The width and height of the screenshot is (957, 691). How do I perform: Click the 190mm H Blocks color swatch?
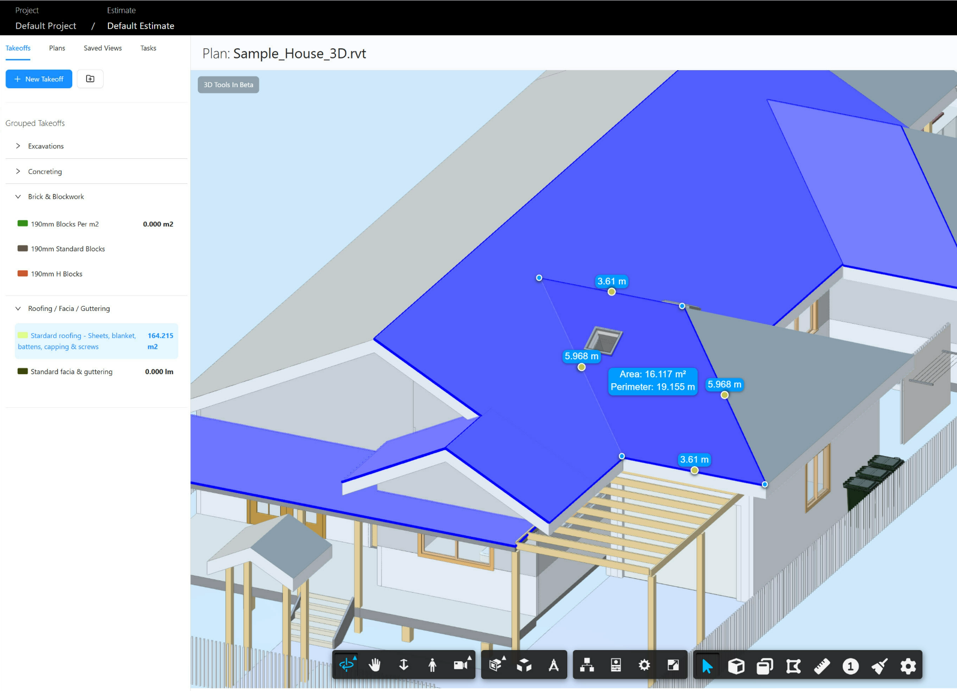coord(22,273)
